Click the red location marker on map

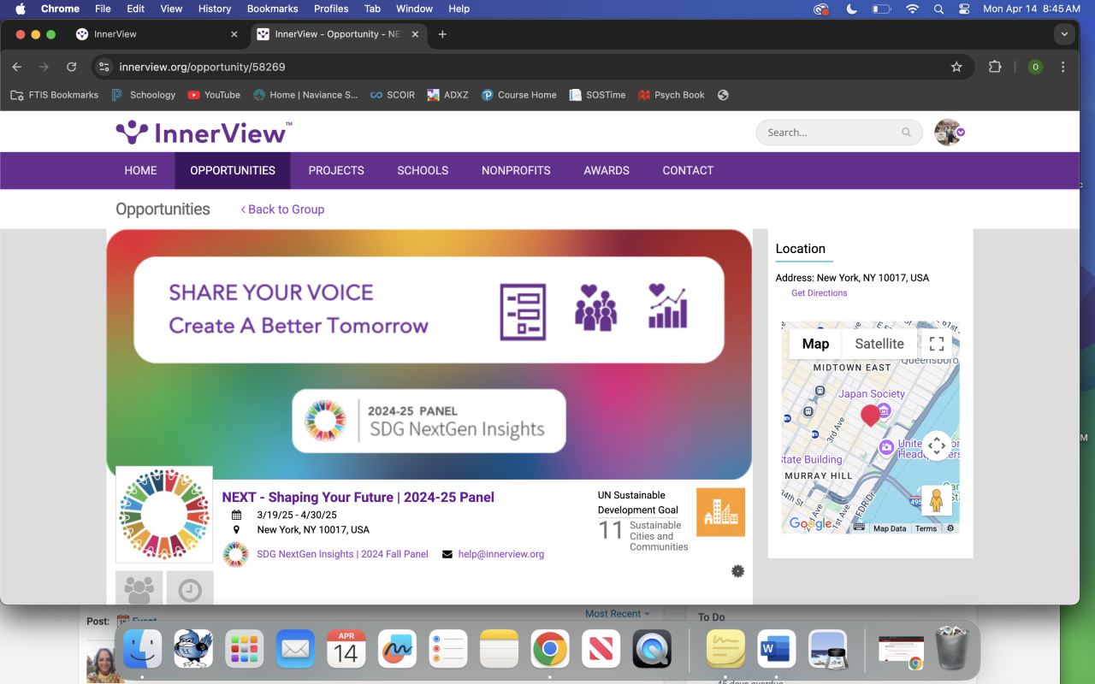(870, 416)
